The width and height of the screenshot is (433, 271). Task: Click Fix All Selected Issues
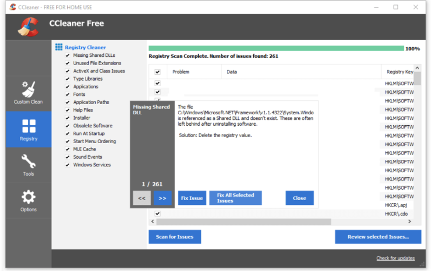click(235, 198)
